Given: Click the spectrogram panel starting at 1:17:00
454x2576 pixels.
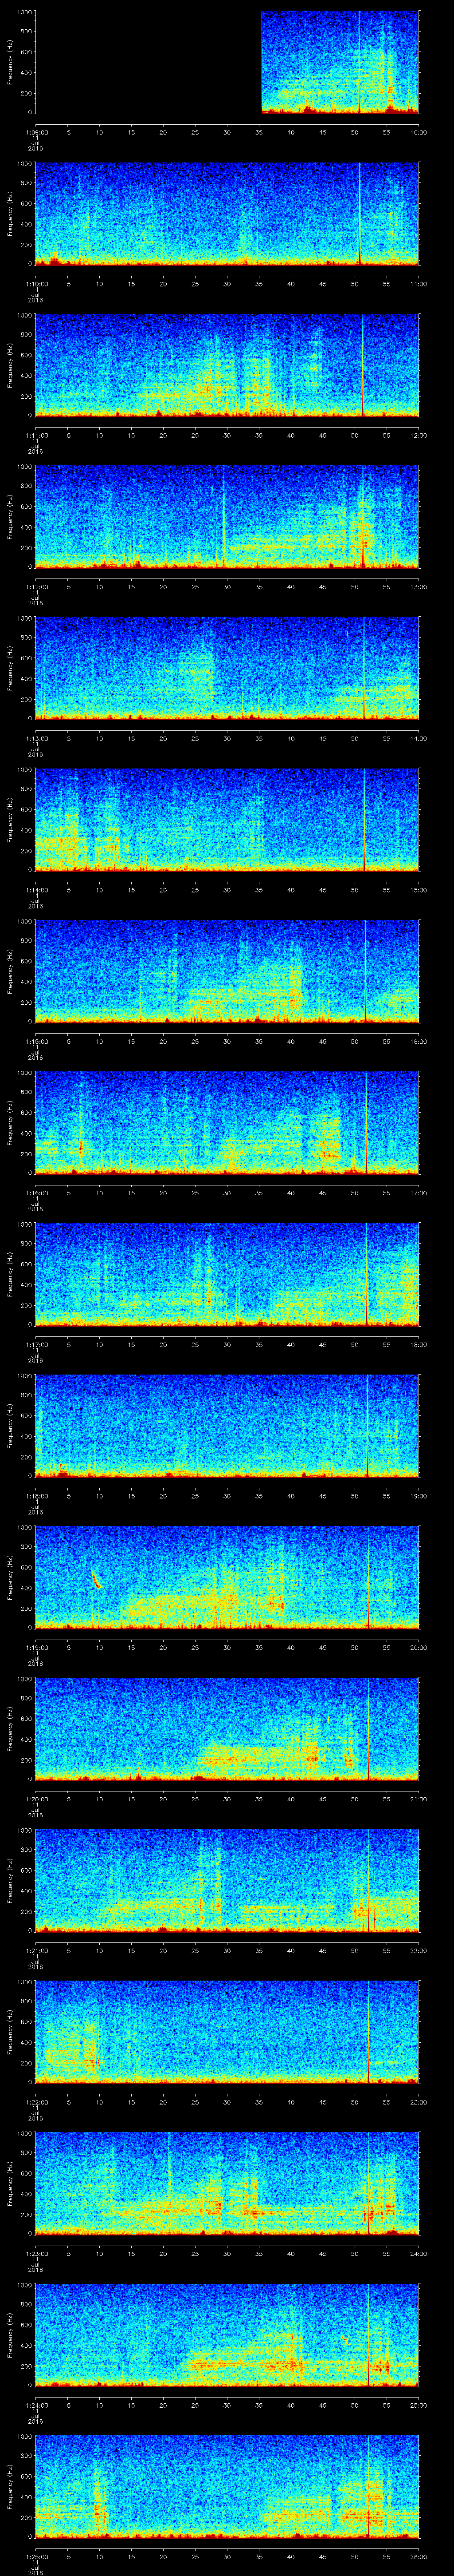Looking at the screenshot, I should (227, 1274).
